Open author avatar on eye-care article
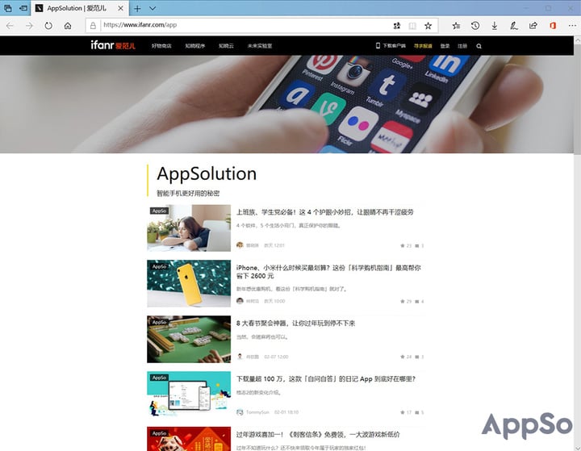The height and width of the screenshot is (451, 581). [x=240, y=245]
